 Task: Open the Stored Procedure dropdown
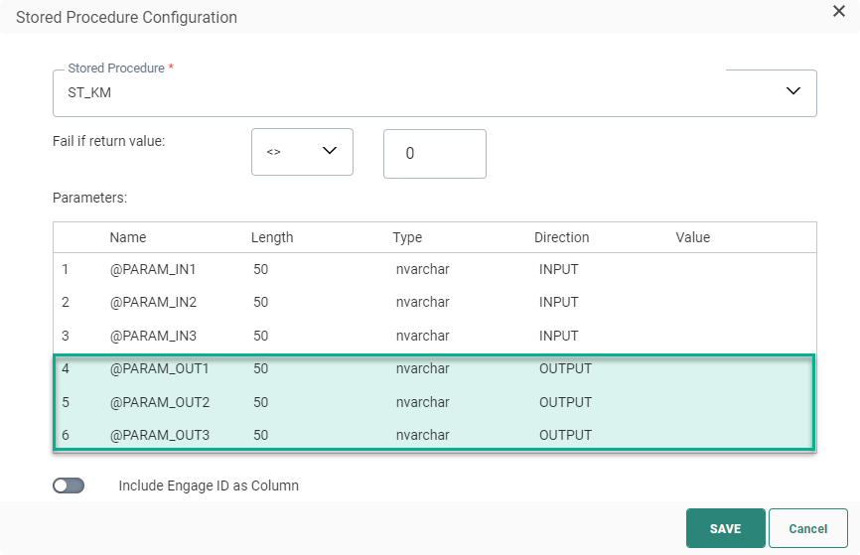(x=434, y=92)
